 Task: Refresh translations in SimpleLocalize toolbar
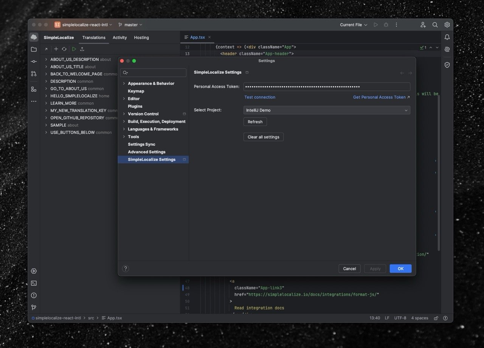coord(64,49)
